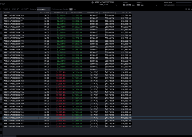This screenshot has width=192, height=137.
Task: Click $52,532.98 Dist To Liq for account 0774
Action: tap(77, 30)
